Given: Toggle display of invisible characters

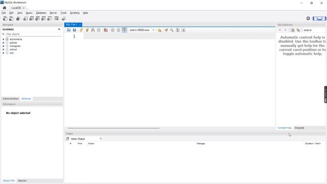Looking at the screenshot, I should click(x=178, y=30).
